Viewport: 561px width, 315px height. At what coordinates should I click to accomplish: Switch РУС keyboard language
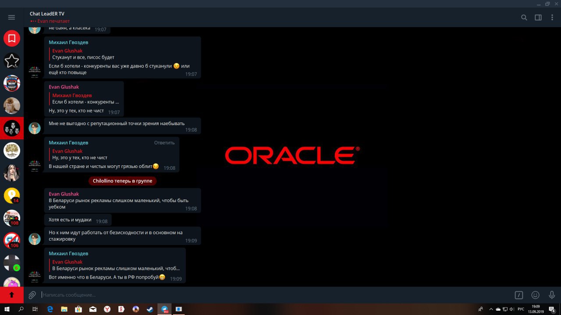(521, 309)
